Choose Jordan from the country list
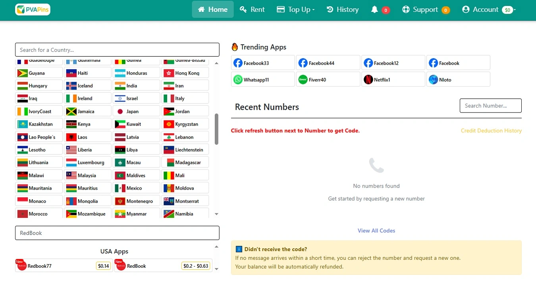This screenshot has width=536, height=297. click(185, 111)
